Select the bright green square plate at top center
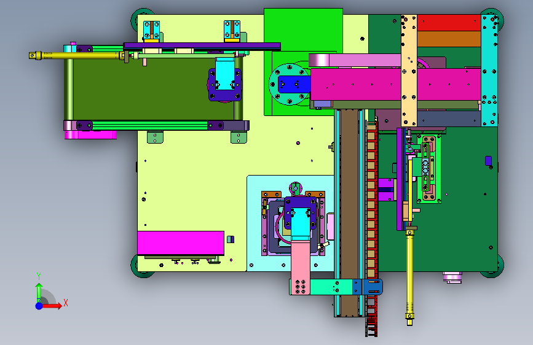Image resolution: width=533 pixels, height=345 pixels. coord(303,31)
